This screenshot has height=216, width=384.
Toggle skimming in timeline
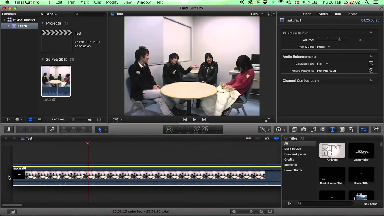(x=248, y=138)
